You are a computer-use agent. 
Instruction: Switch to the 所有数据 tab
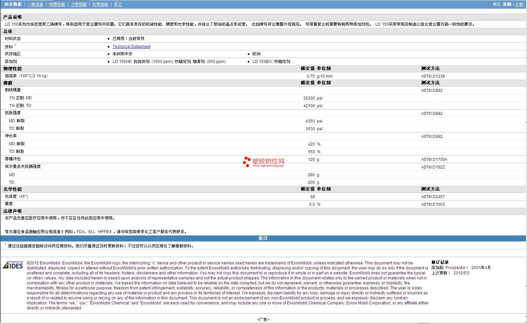(13, 4)
